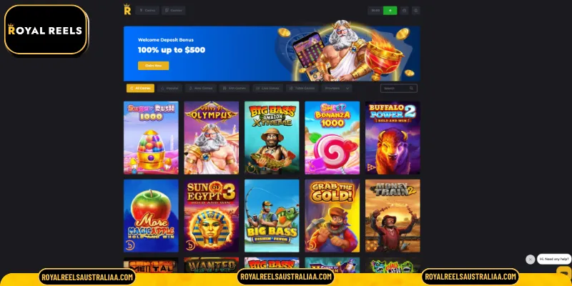Viewport: 572px width, 286px height.
Task: Click the green plus deposit button
Action: (390, 11)
